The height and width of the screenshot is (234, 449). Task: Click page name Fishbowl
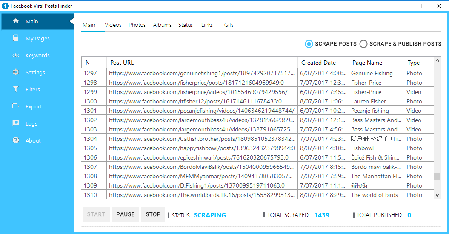362,148
